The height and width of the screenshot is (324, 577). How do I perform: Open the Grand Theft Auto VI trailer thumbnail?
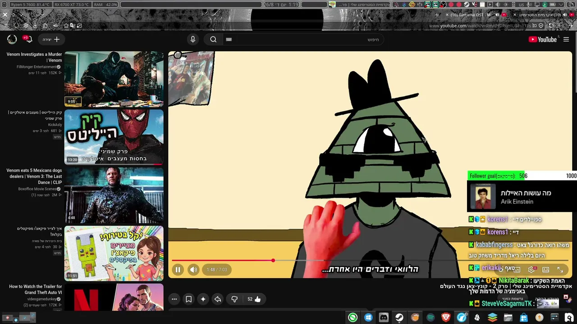[x=114, y=297]
